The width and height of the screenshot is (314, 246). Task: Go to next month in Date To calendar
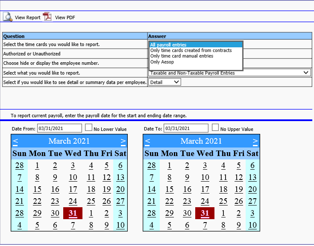coord(255,141)
